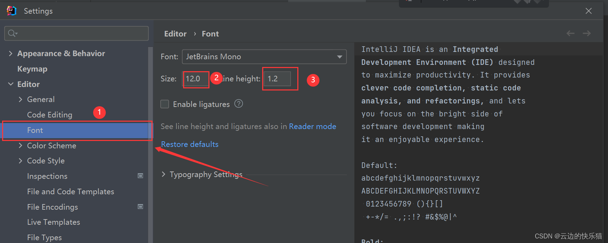The width and height of the screenshot is (608, 243).
Task: Open File Types settings page
Action: [44, 237]
